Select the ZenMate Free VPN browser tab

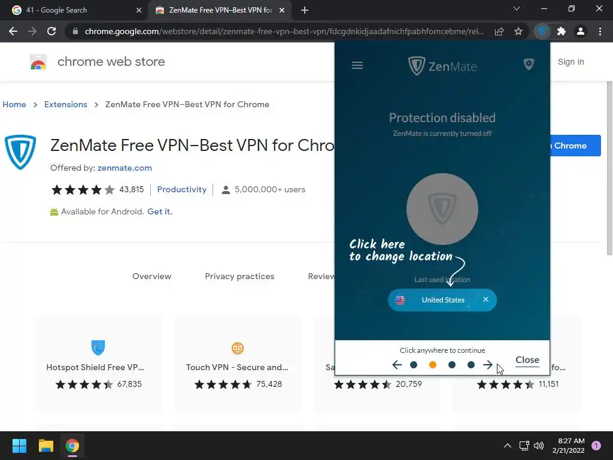click(220, 10)
